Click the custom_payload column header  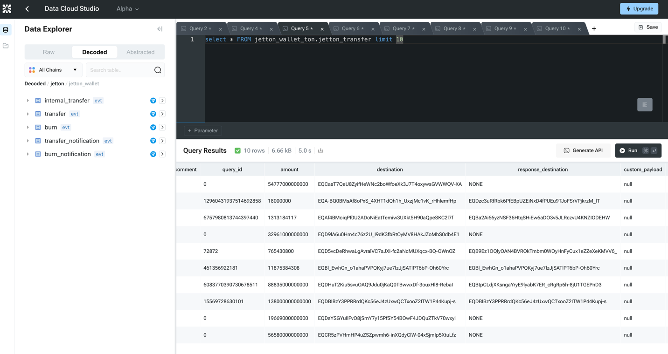point(643,170)
